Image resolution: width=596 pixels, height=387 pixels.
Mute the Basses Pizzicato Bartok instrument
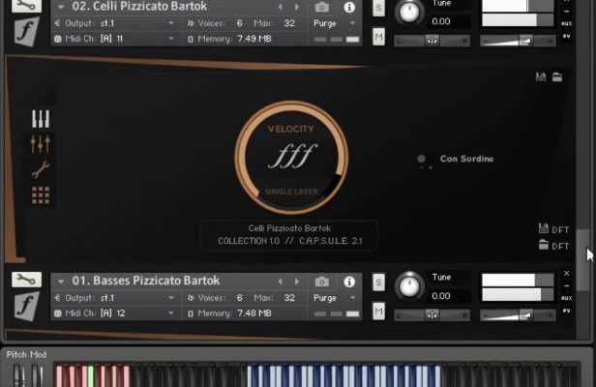(x=379, y=312)
